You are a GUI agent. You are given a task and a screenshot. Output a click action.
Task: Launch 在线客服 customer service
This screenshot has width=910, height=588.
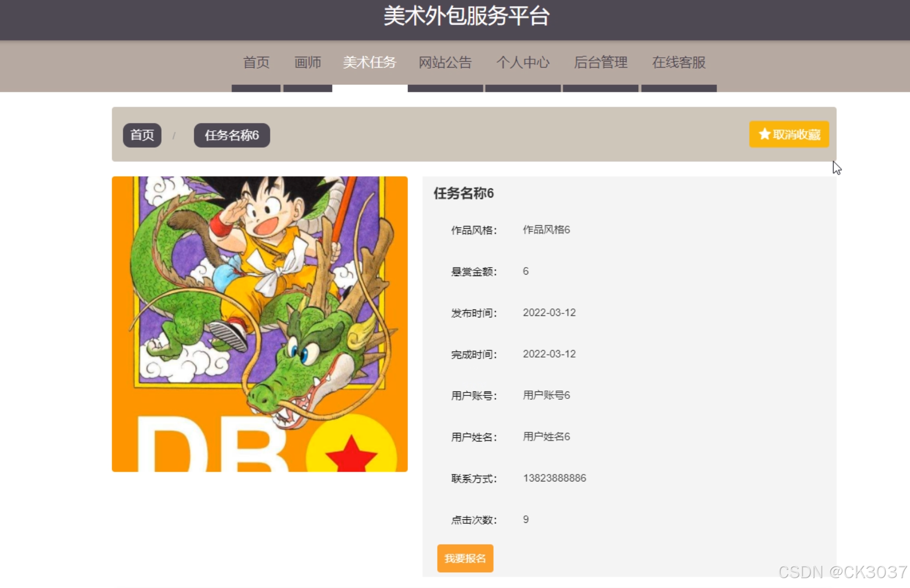point(679,63)
